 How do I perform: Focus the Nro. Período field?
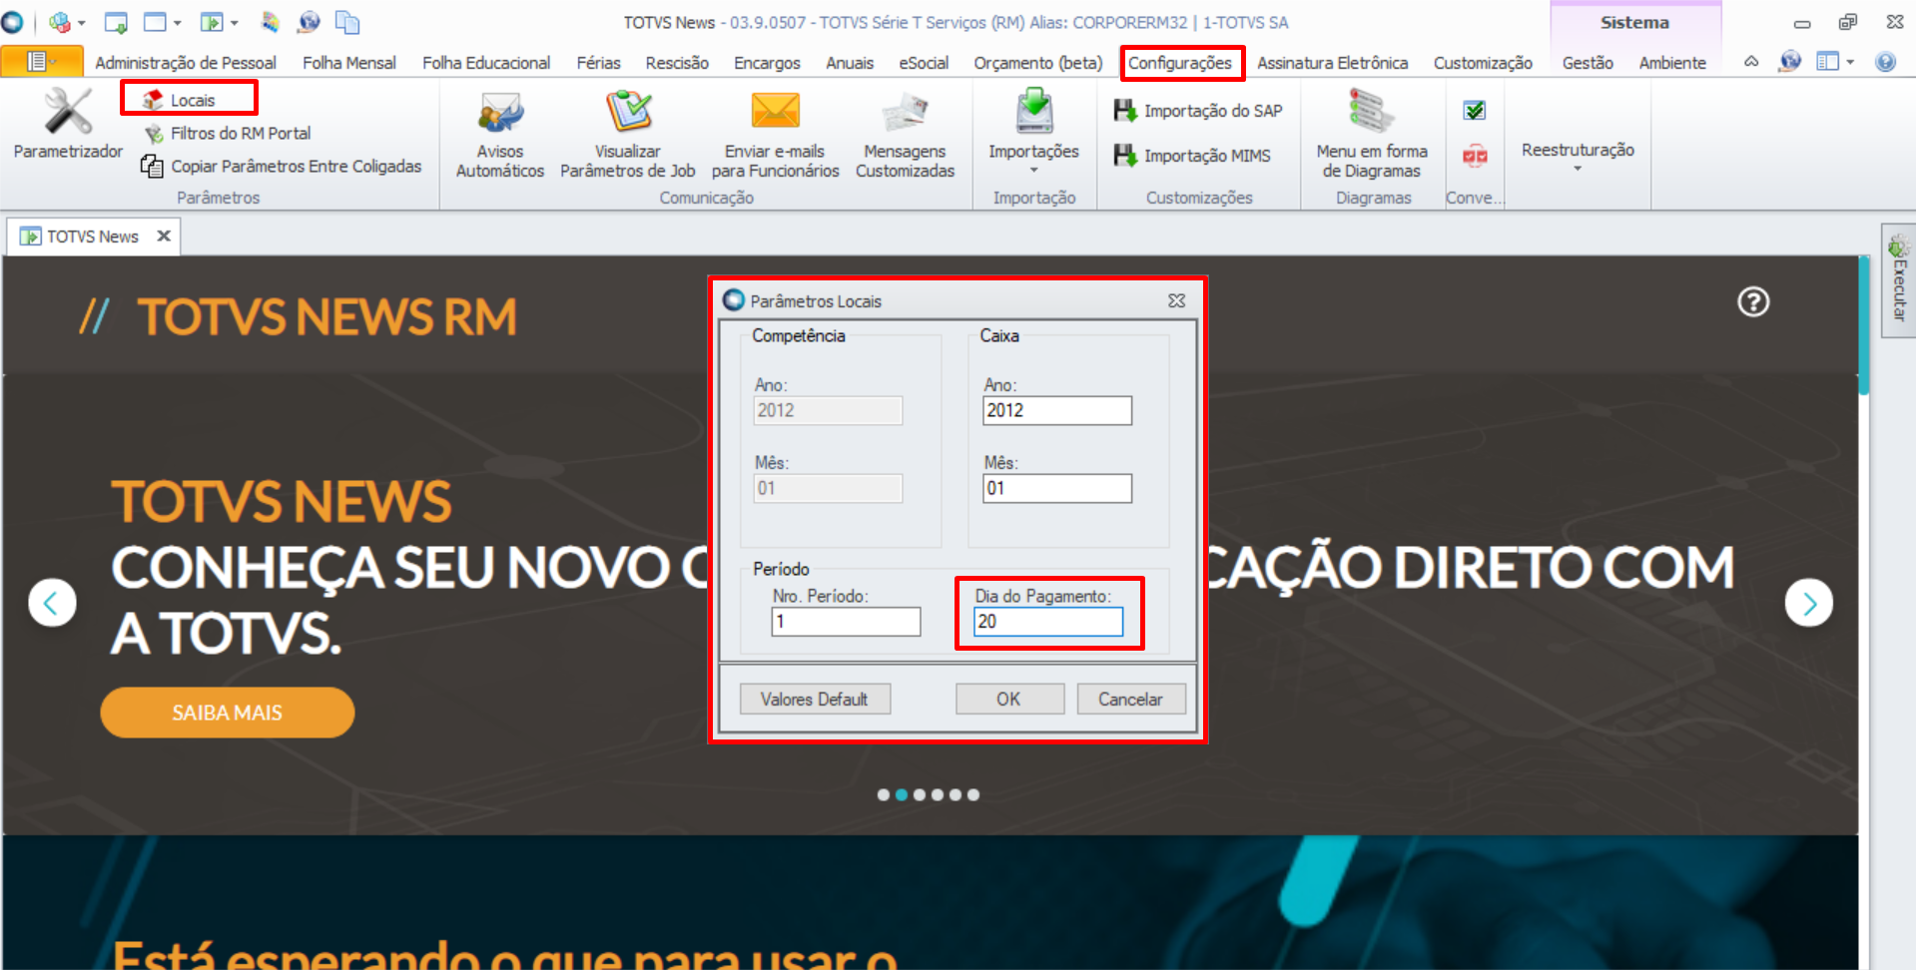[846, 622]
